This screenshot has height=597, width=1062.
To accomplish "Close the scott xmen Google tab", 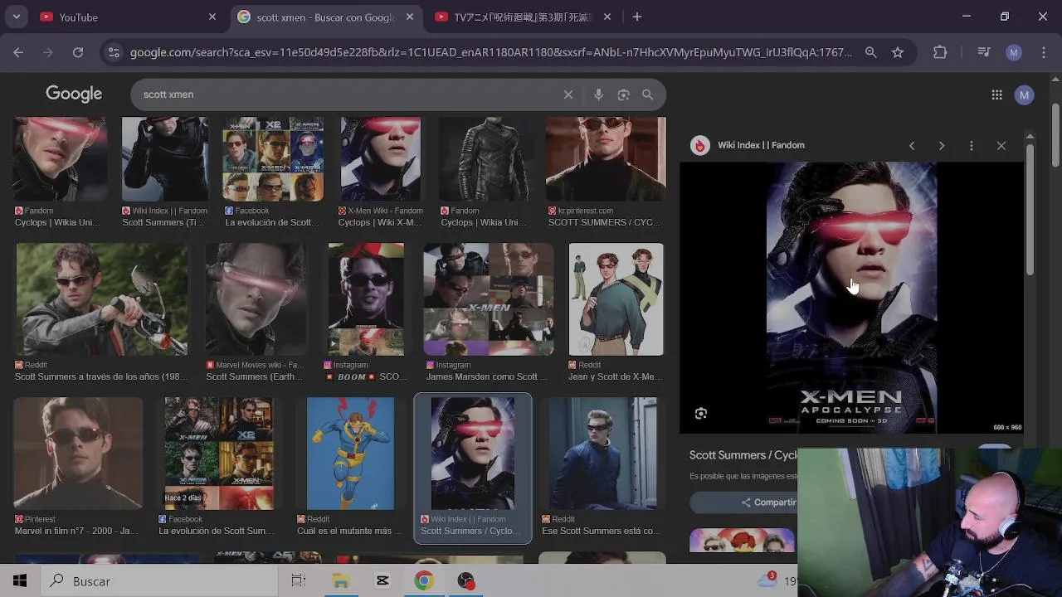I will click(410, 17).
